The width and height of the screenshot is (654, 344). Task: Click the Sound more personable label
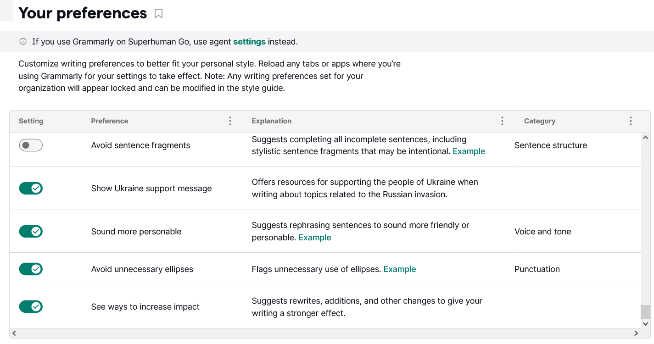[x=136, y=232]
